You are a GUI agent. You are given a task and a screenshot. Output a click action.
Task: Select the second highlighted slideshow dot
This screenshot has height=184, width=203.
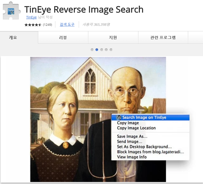point(97,50)
